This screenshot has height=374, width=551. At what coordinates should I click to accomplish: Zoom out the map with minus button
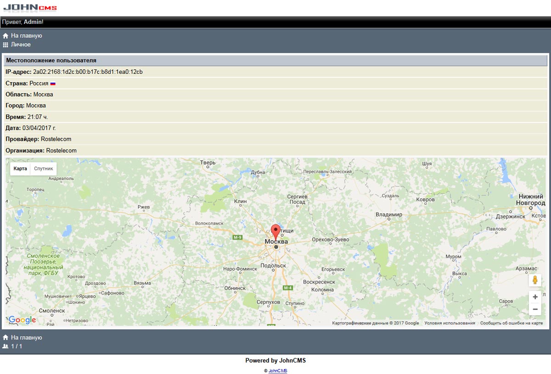(x=535, y=309)
